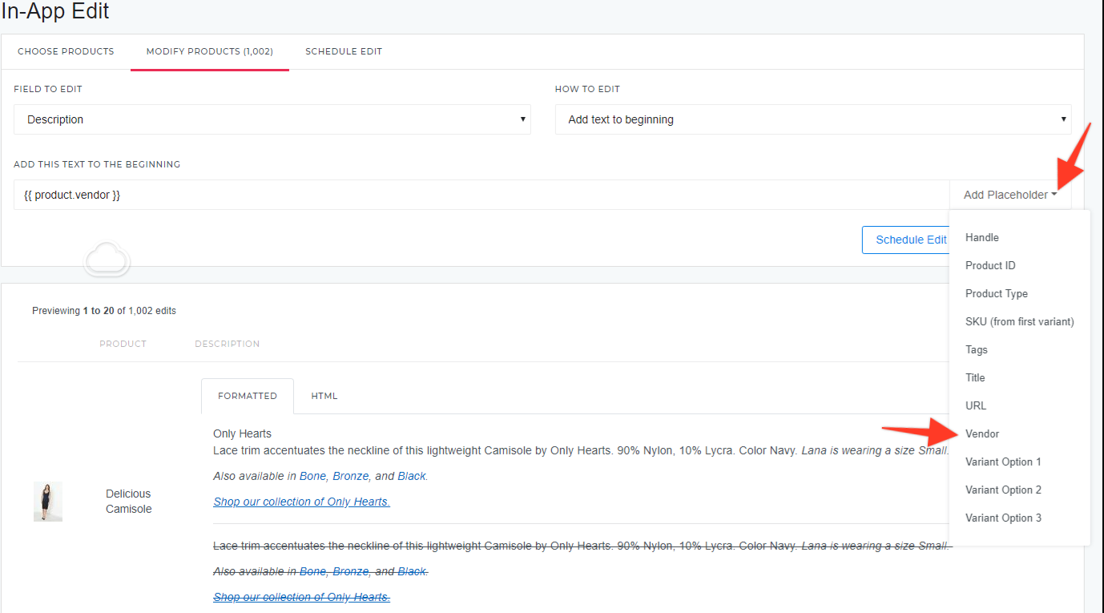Select the FORMATTED preview tab

247,395
